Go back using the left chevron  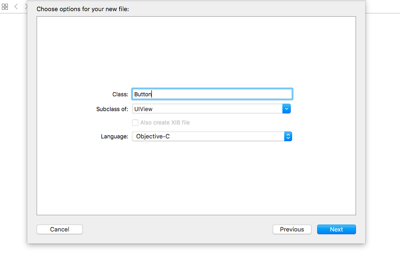coord(16,6)
